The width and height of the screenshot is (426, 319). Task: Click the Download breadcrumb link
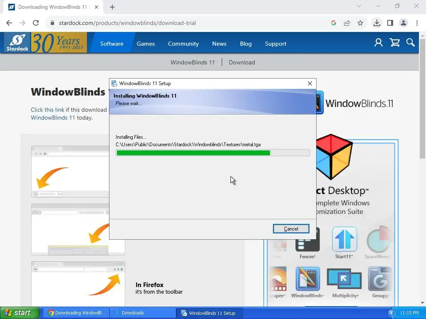(242, 62)
